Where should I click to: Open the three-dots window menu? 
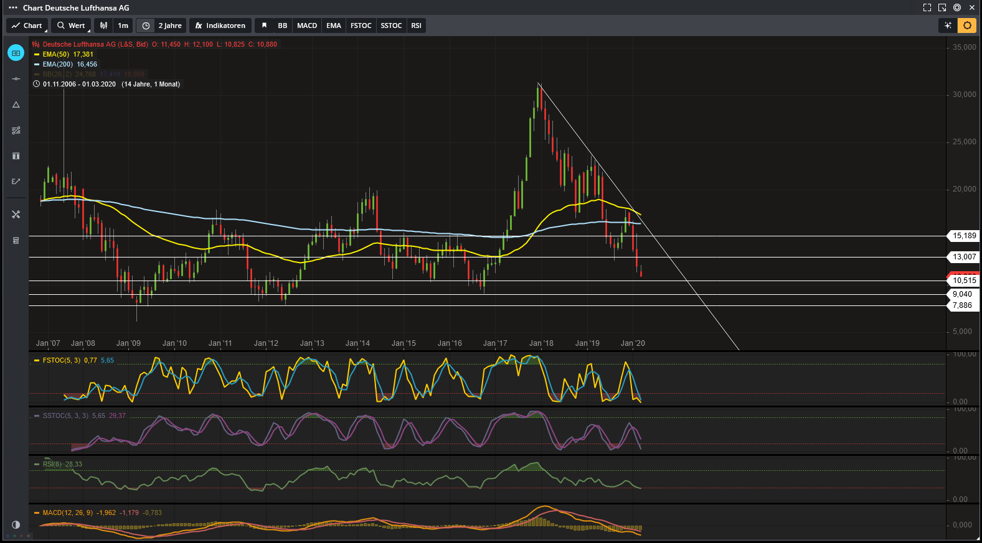(x=13, y=8)
